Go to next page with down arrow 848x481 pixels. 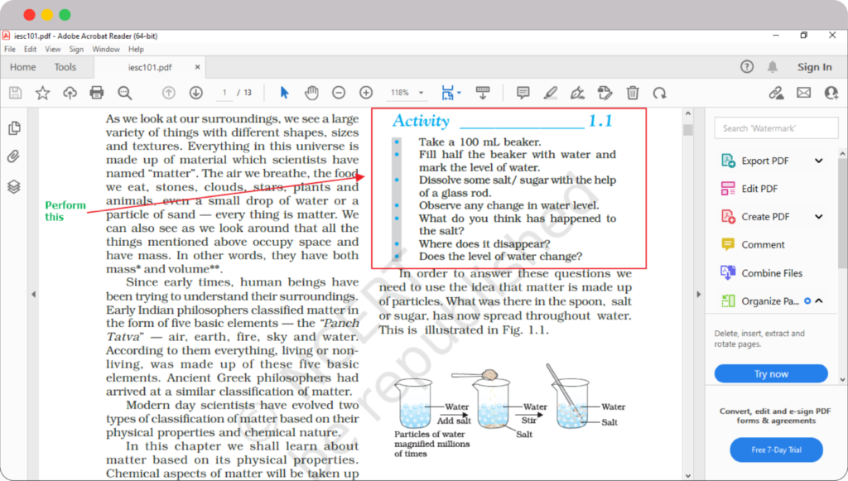pos(196,93)
